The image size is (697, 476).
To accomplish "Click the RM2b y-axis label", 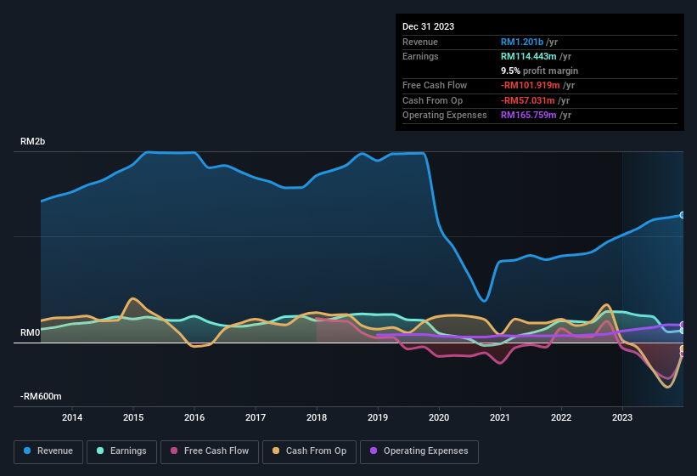I will 32,141.
